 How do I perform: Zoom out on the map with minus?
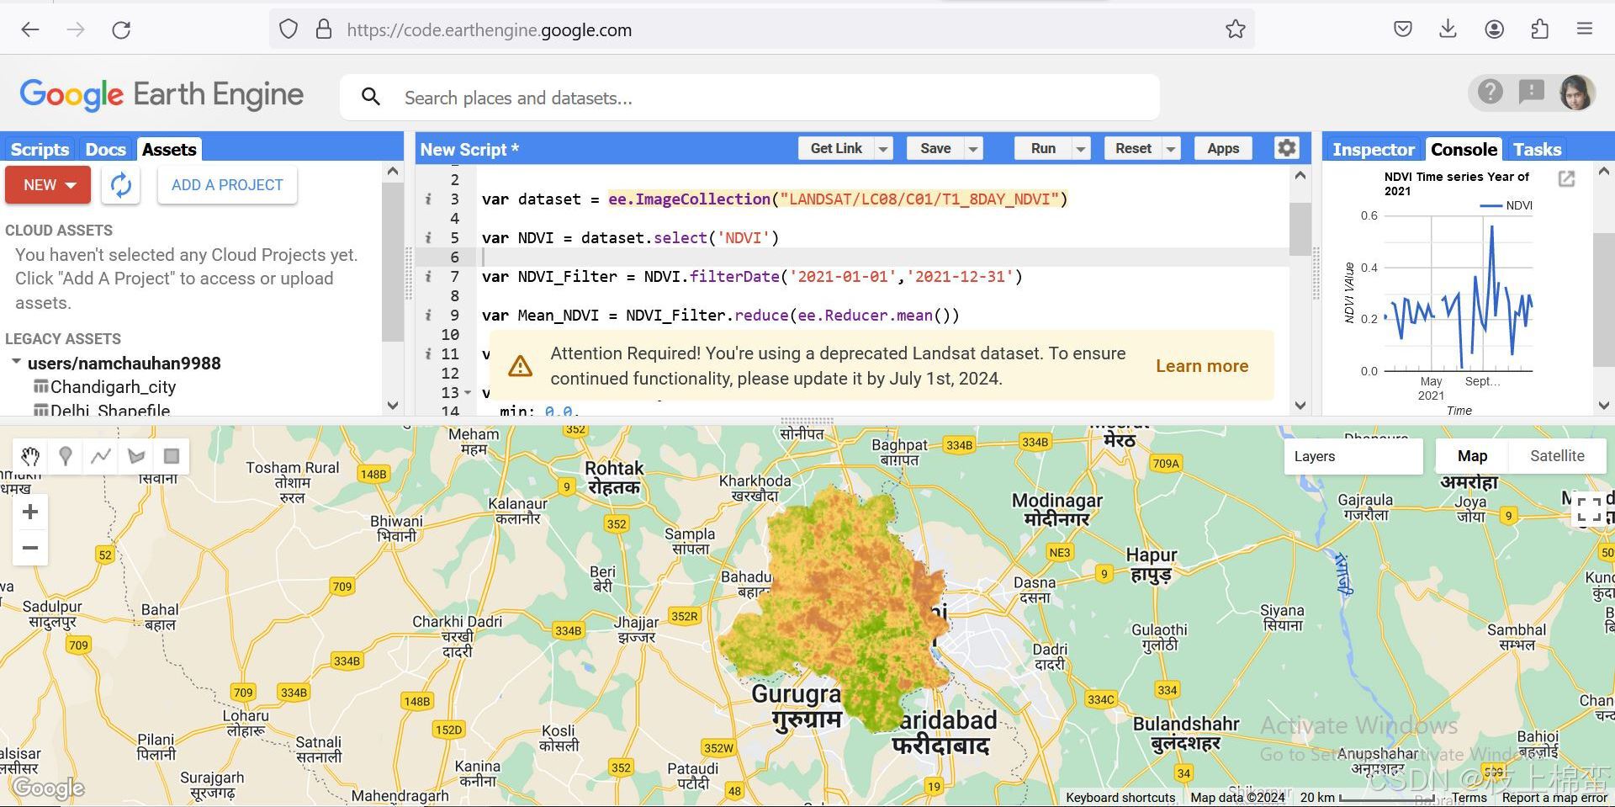point(30,548)
